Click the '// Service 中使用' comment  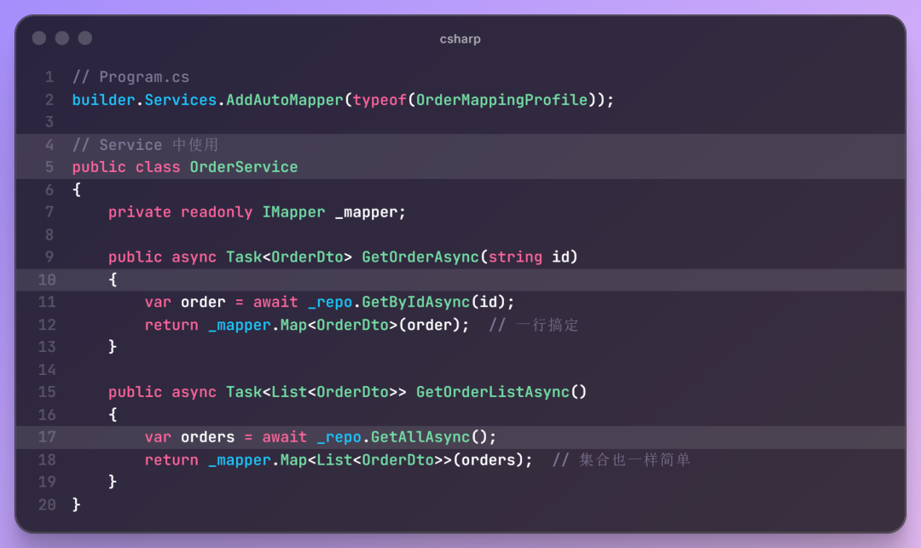coord(145,144)
